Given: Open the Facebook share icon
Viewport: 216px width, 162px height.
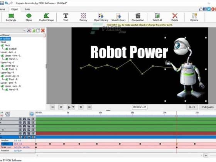Looking at the screenshot, I should tap(205, 9).
